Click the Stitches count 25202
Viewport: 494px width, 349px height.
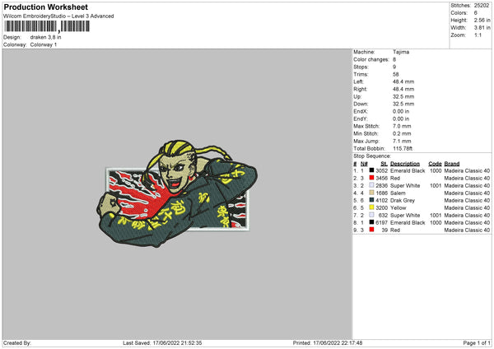click(x=482, y=6)
